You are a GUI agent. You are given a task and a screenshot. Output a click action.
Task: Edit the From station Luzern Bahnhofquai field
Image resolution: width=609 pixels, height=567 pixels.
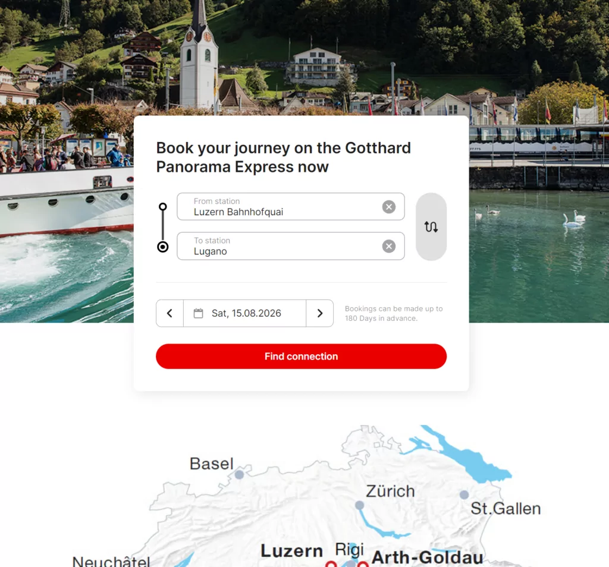coord(290,206)
